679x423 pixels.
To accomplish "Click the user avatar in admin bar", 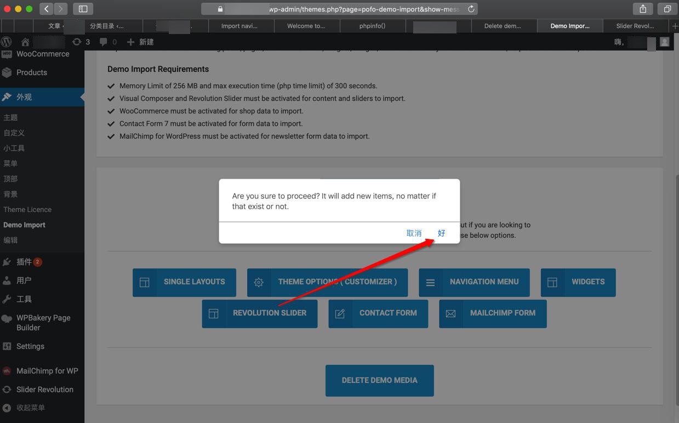I will 665,42.
